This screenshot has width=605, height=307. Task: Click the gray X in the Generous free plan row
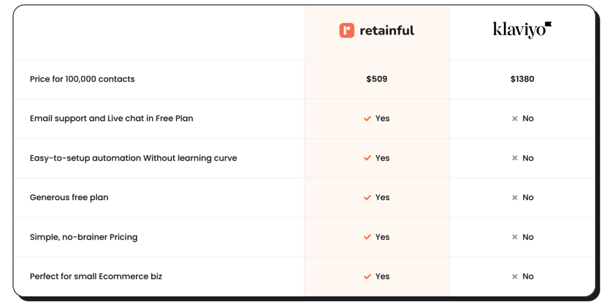(x=515, y=197)
